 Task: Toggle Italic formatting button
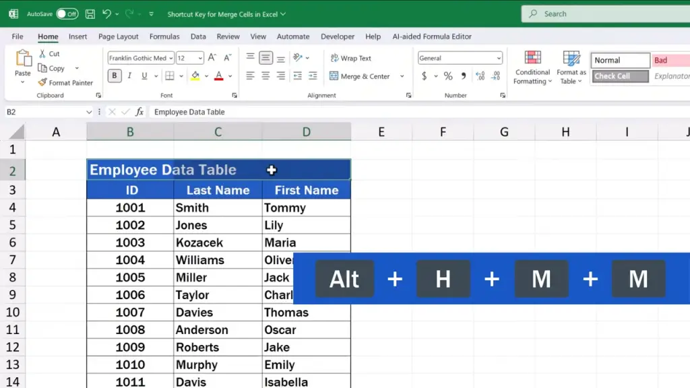click(128, 76)
